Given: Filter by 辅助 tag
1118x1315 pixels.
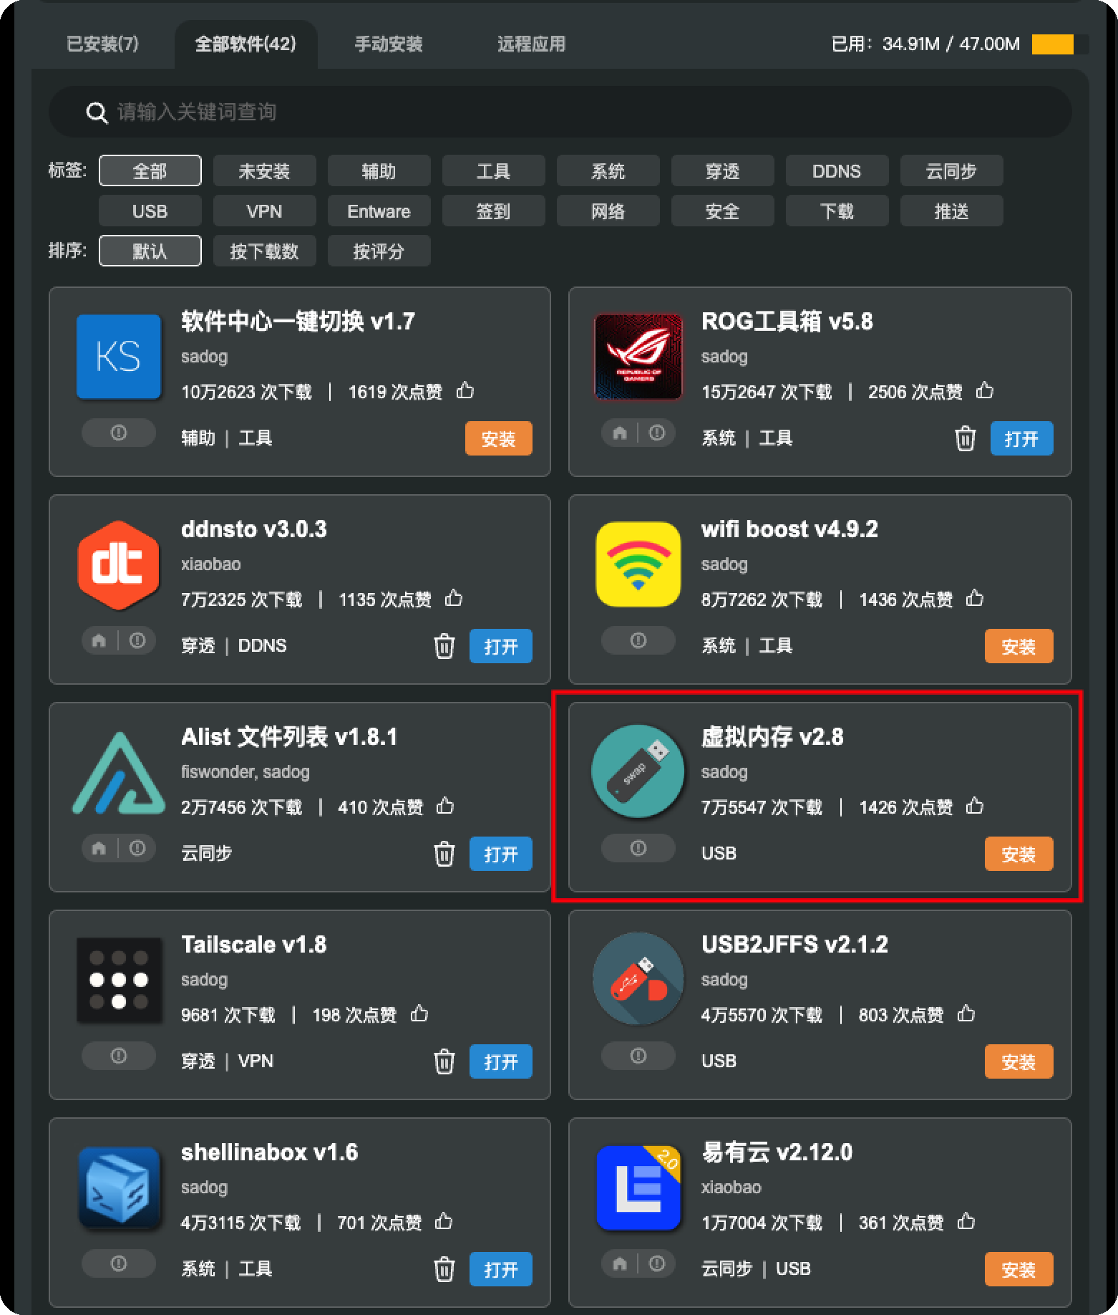Looking at the screenshot, I should [x=379, y=171].
